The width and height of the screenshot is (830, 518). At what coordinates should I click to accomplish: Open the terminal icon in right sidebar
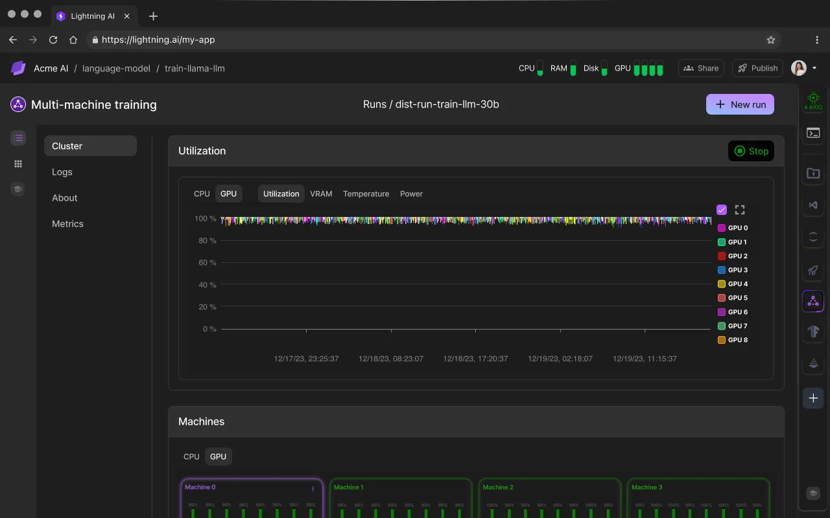click(x=813, y=133)
